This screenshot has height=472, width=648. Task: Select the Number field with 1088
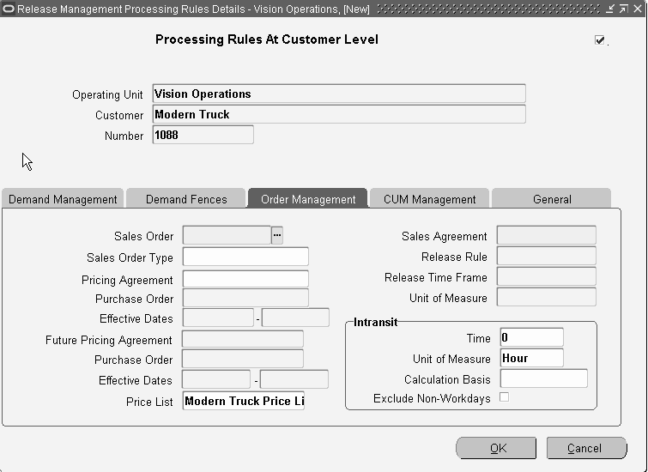click(x=203, y=135)
